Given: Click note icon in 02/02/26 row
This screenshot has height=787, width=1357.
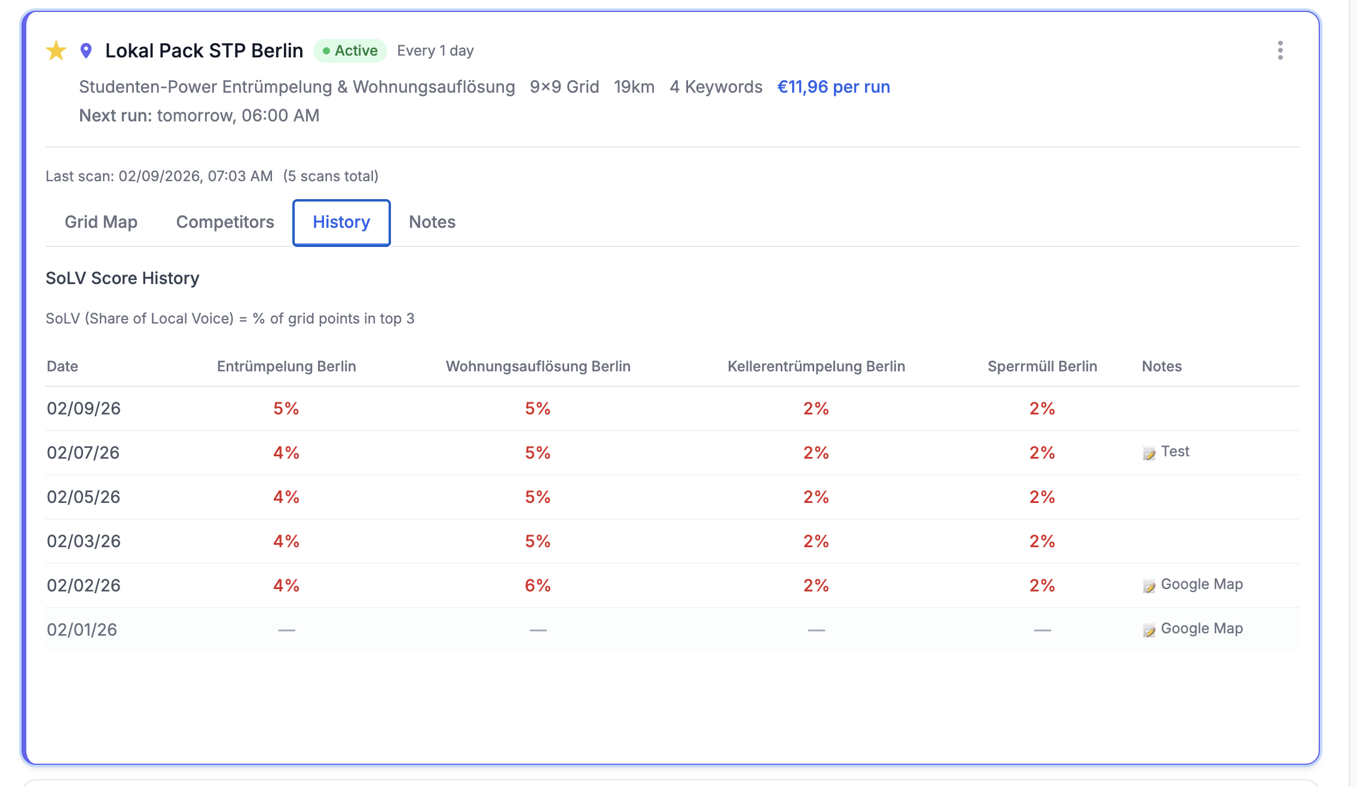Looking at the screenshot, I should coord(1149,586).
